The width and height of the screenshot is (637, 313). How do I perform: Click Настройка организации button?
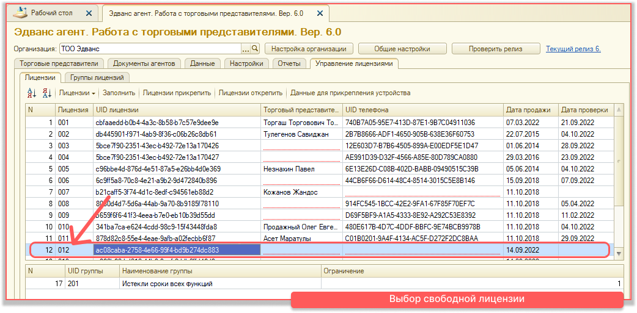tap(309, 49)
